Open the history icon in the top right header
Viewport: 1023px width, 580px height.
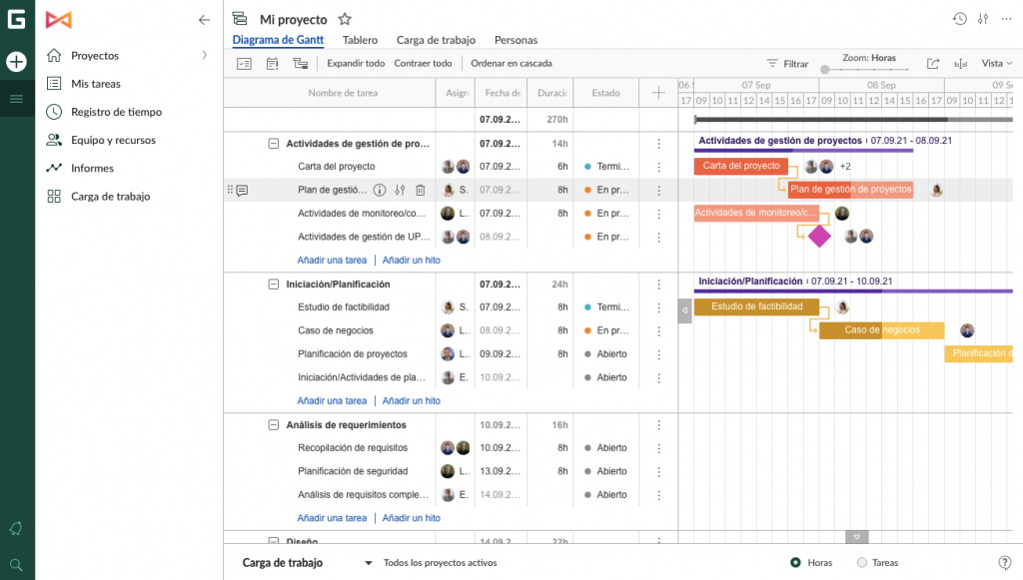click(x=960, y=18)
